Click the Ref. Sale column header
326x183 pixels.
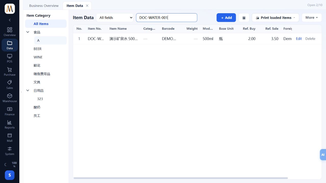(x=272, y=29)
